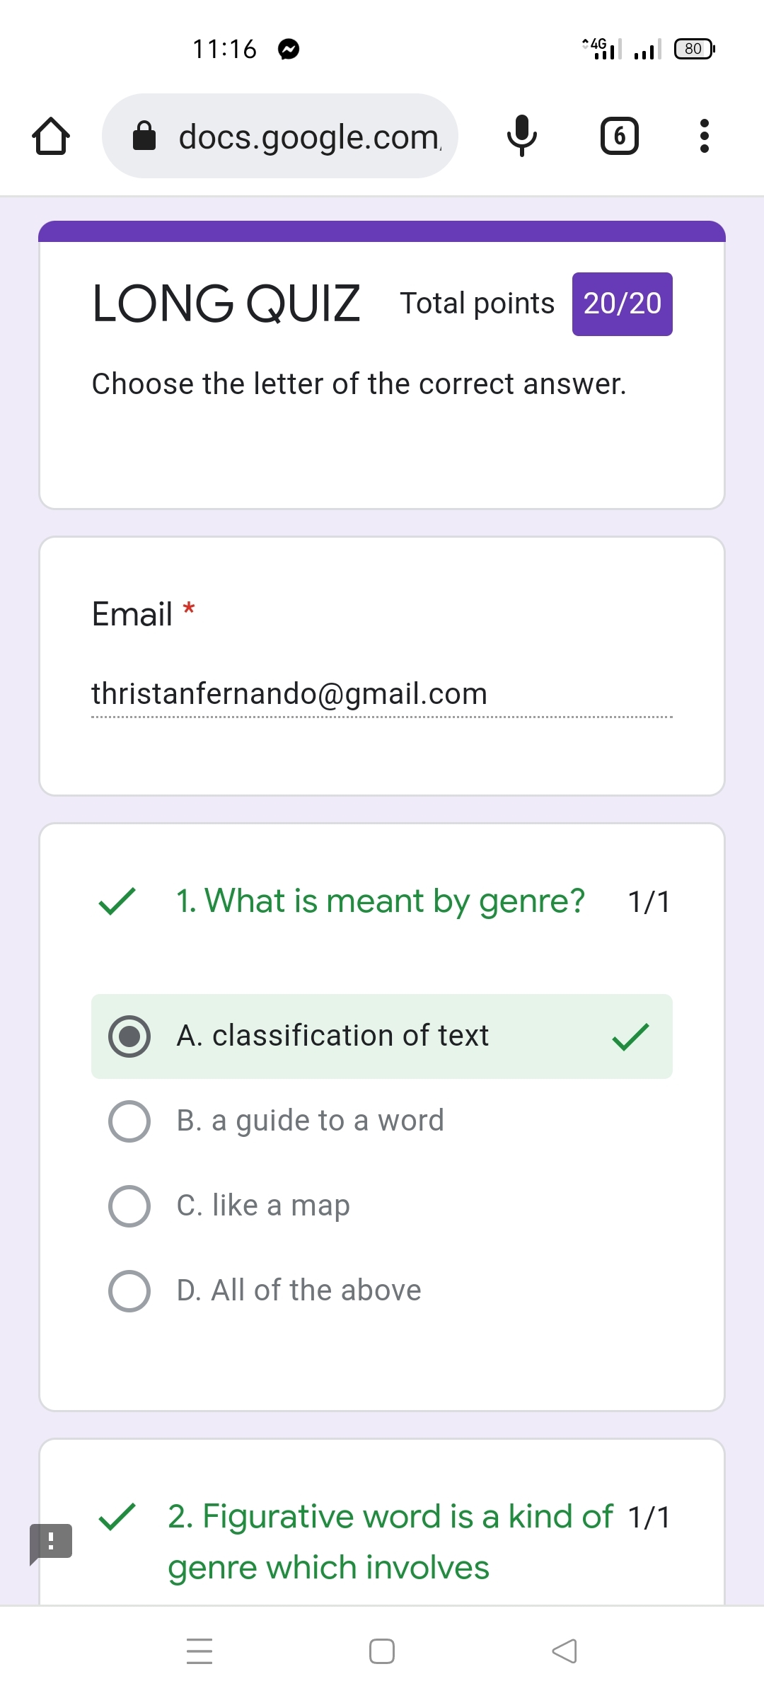Select radio option C. like a map

(129, 1206)
